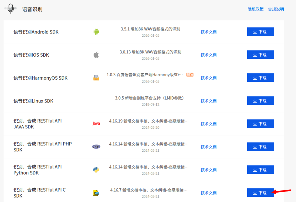Click the 2019-07-12 release date
The width and height of the screenshot is (296, 202).
point(150,104)
